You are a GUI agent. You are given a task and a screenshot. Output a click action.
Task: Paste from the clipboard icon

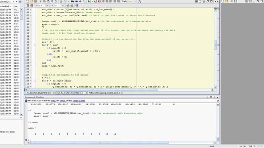click(x=48, y=1)
